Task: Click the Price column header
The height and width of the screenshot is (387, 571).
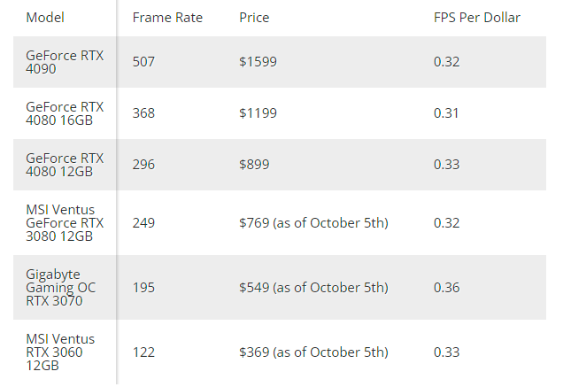Action: coord(254,18)
